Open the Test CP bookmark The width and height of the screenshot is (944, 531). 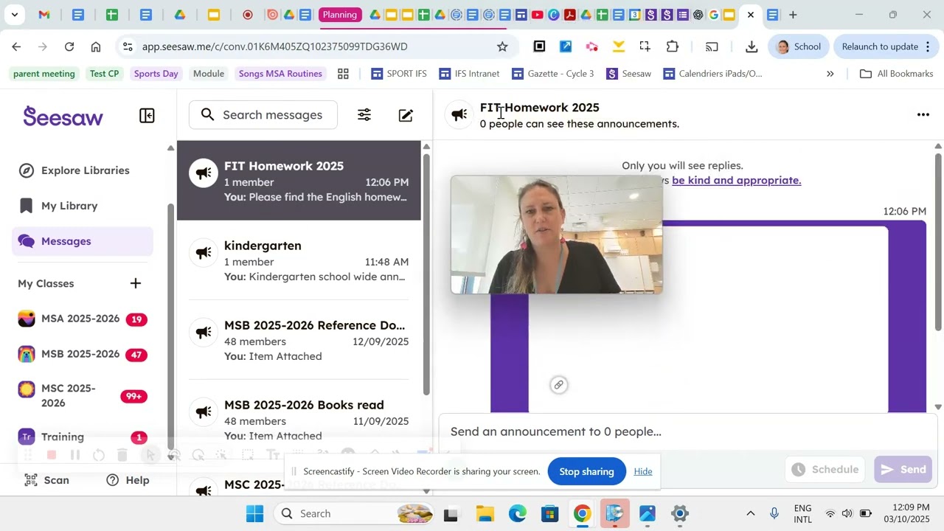click(104, 74)
